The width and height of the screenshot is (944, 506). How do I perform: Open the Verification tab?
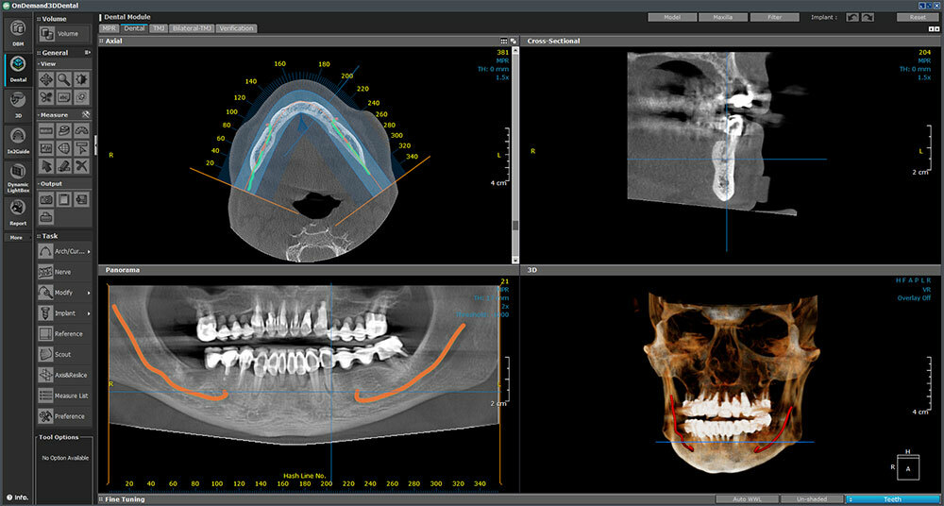pyautogui.click(x=236, y=28)
